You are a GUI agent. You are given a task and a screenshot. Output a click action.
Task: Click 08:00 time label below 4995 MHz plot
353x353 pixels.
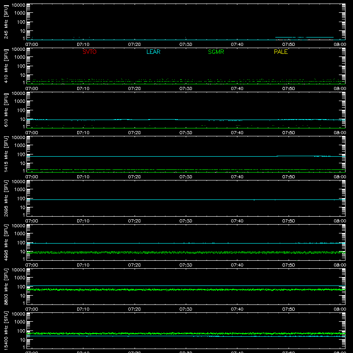(340, 265)
